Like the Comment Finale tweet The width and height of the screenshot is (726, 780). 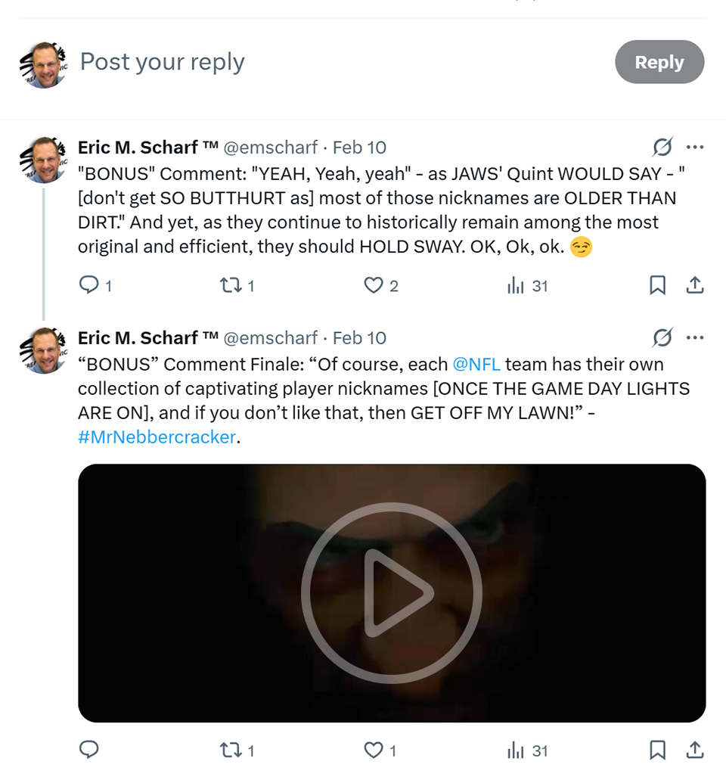coord(374,750)
